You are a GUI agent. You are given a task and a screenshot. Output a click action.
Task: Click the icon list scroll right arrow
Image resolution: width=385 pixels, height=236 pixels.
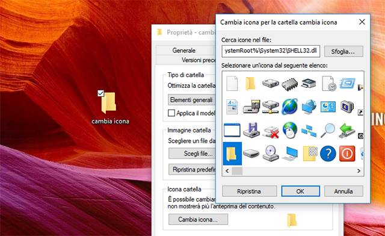point(359,170)
